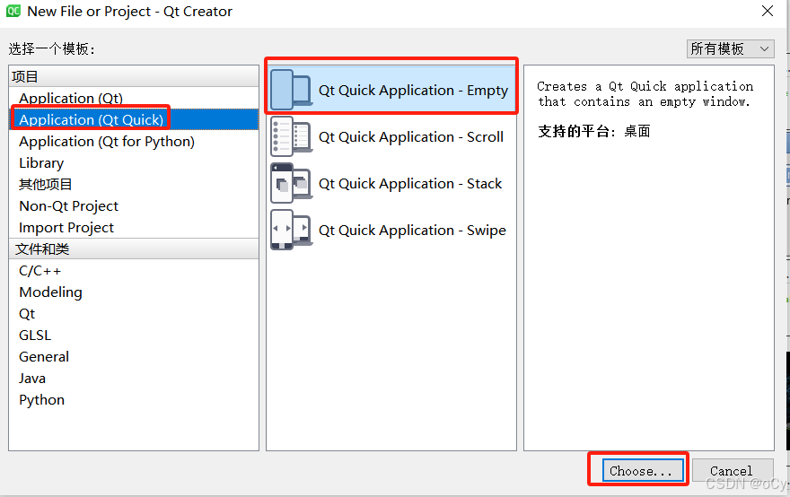This screenshot has width=790, height=497.
Task: Open the 所有模板 template filter dropdown
Action: coord(730,48)
